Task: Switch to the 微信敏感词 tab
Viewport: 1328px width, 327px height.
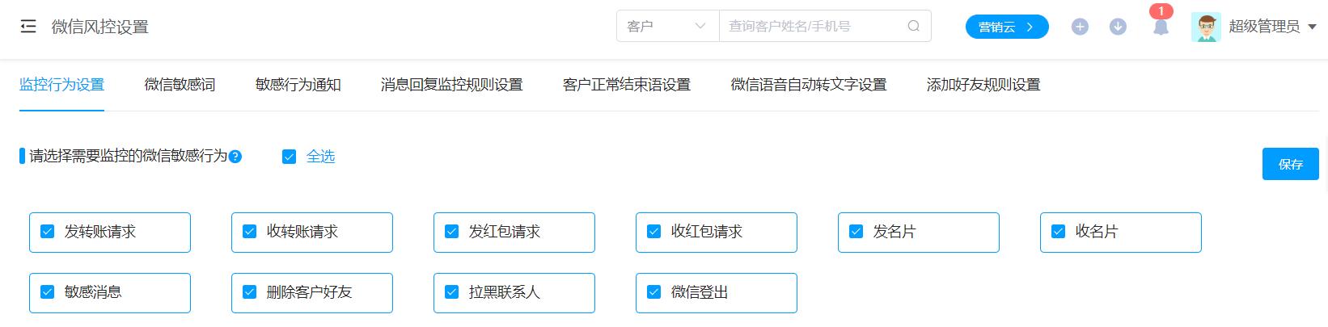Action: click(x=180, y=85)
